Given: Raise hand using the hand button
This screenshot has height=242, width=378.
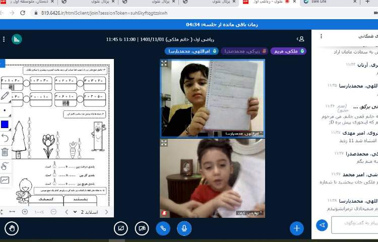Looking at the screenshot, I should click(11, 228).
